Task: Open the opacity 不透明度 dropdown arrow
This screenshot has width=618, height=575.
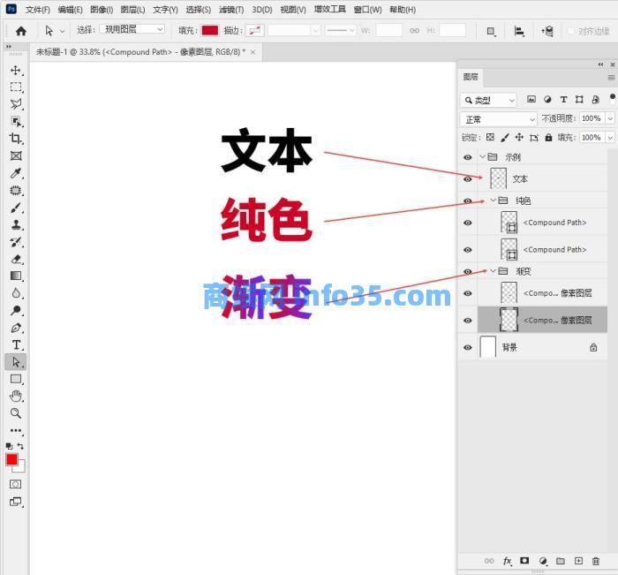Action: click(x=611, y=118)
